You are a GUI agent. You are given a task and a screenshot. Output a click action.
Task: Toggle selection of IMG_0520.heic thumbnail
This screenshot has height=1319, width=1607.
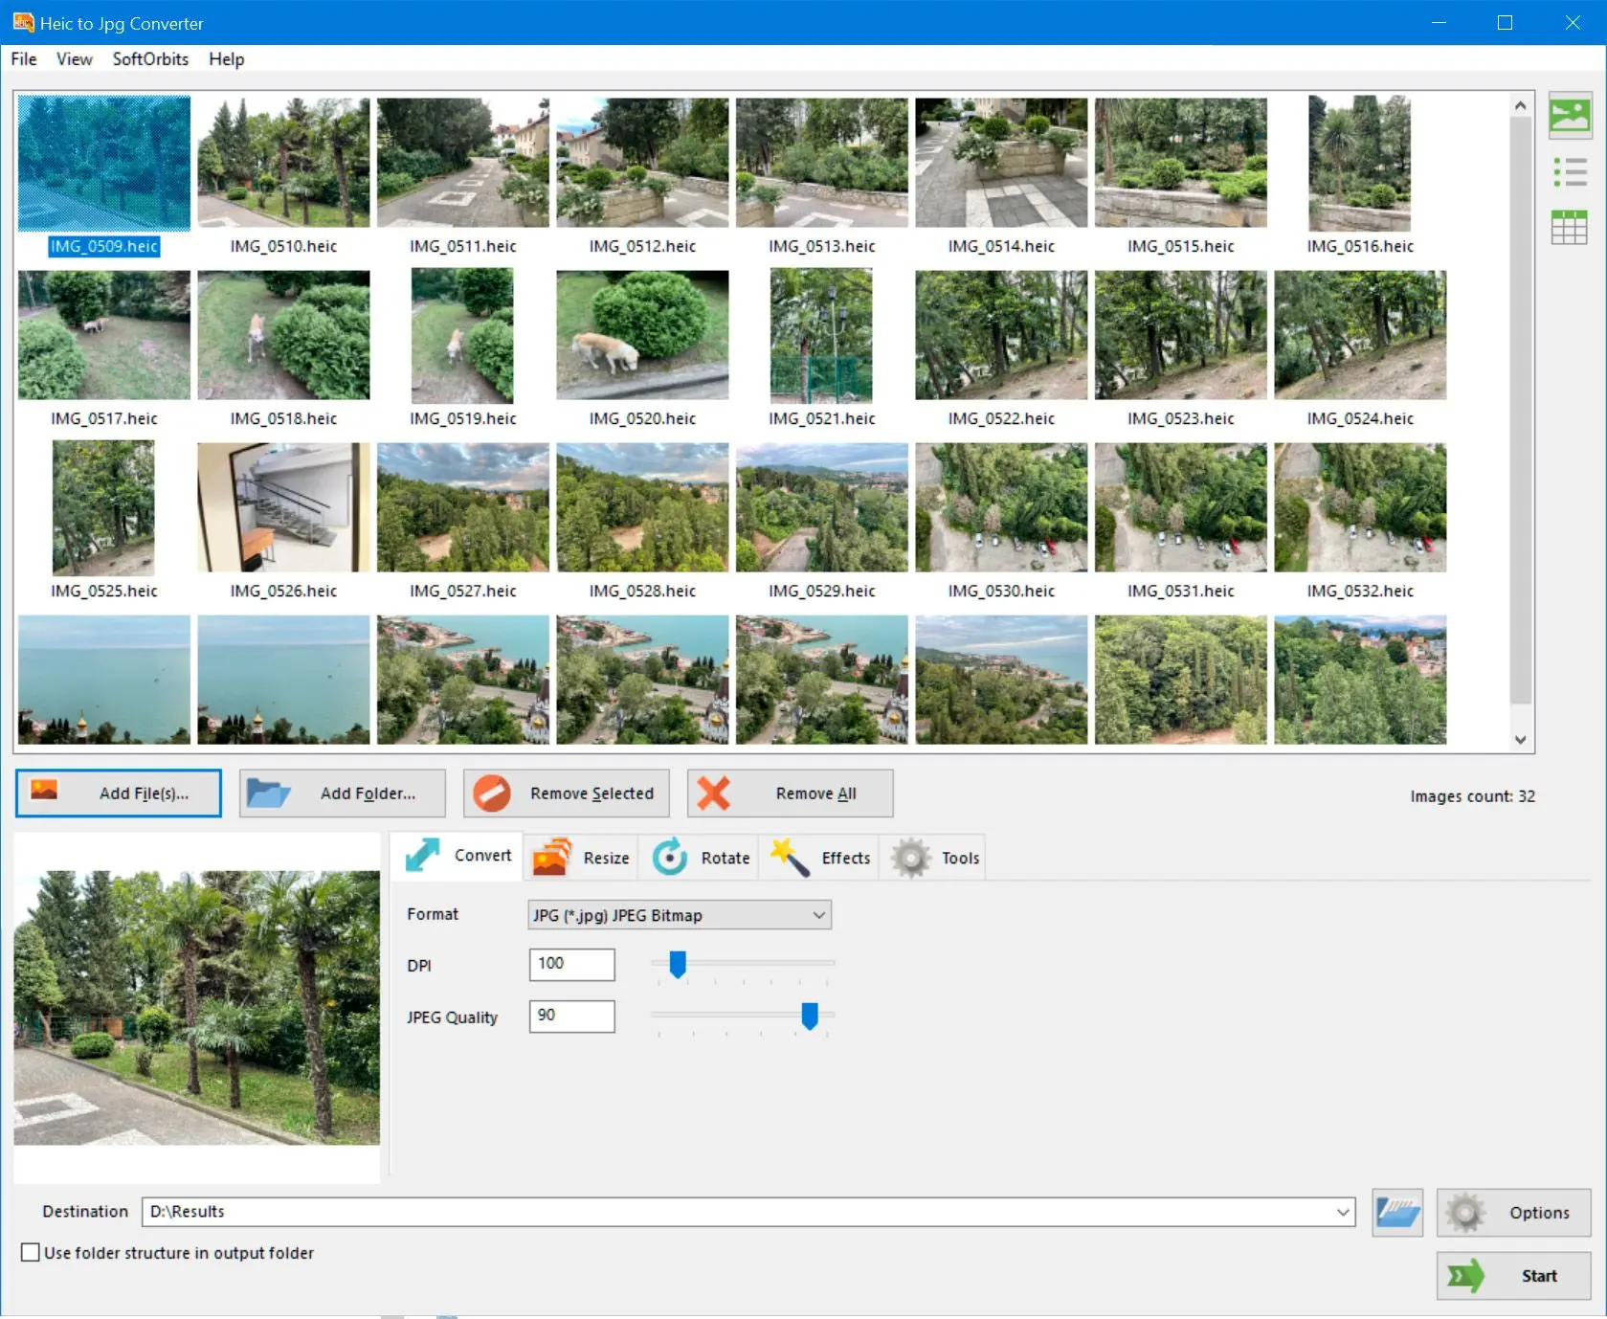point(641,335)
